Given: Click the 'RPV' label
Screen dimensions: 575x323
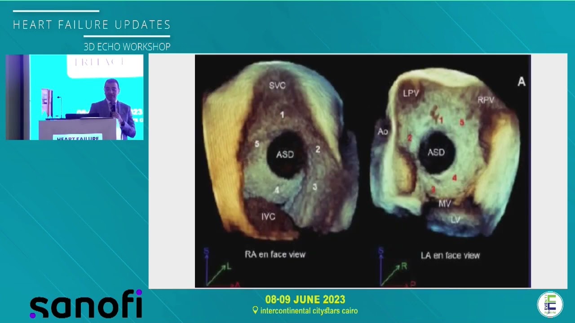Looking at the screenshot, I should (x=486, y=100).
